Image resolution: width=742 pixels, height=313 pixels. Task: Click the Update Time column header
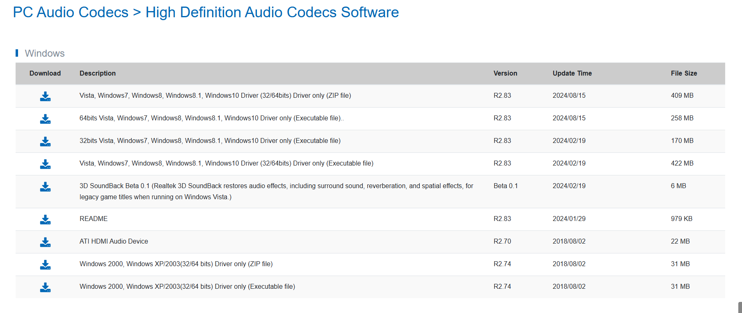click(572, 73)
